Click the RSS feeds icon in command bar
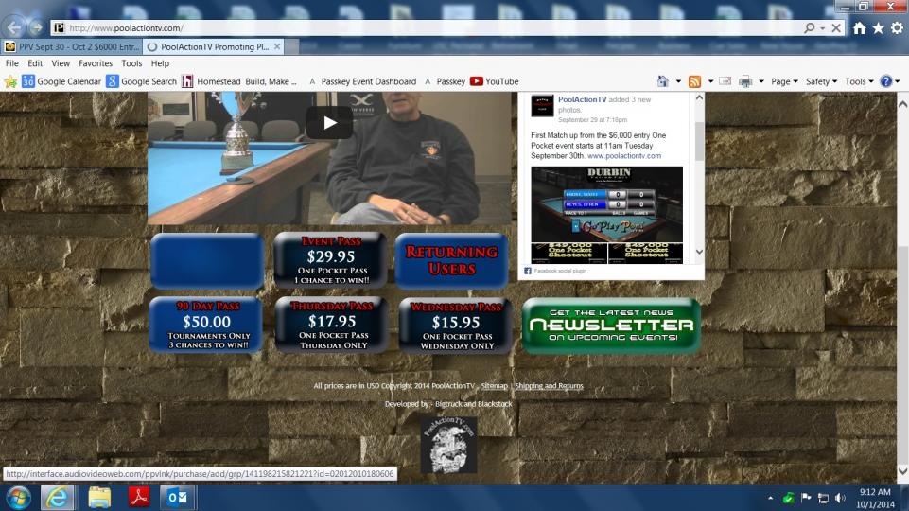 coord(694,81)
